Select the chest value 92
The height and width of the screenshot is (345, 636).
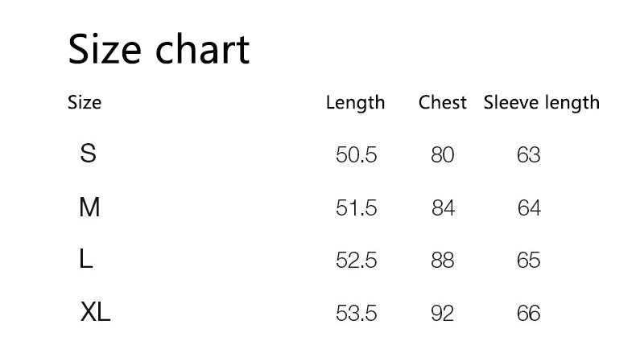click(x=443, y=313)
